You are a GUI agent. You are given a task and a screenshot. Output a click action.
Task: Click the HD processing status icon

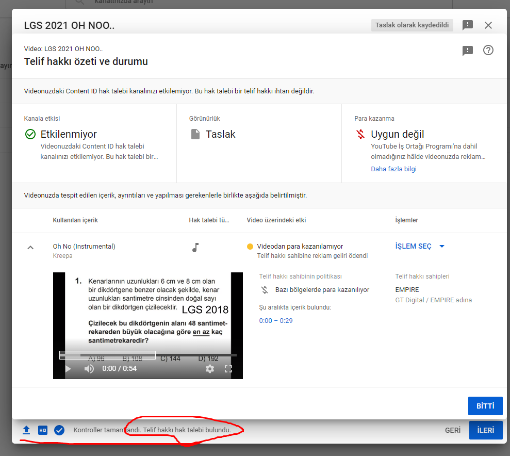tap(43, 430)
